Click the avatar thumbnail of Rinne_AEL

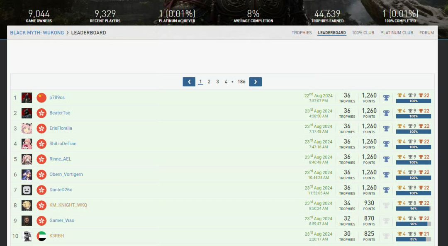pos(27,159)
